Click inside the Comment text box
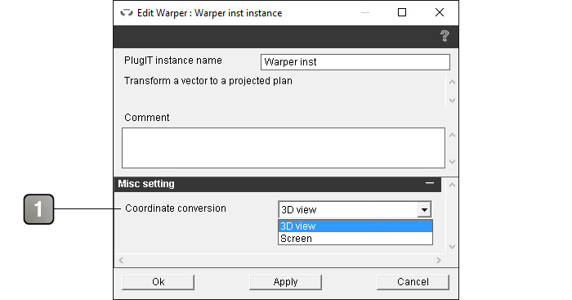Viewport: 572px width, 300px height. (x=284, y=148)
